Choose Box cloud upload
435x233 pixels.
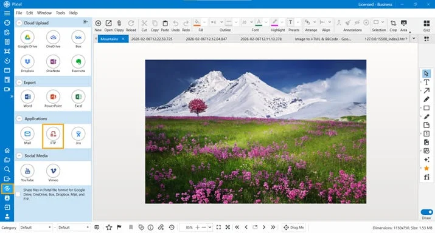click(x=78, y=39)
